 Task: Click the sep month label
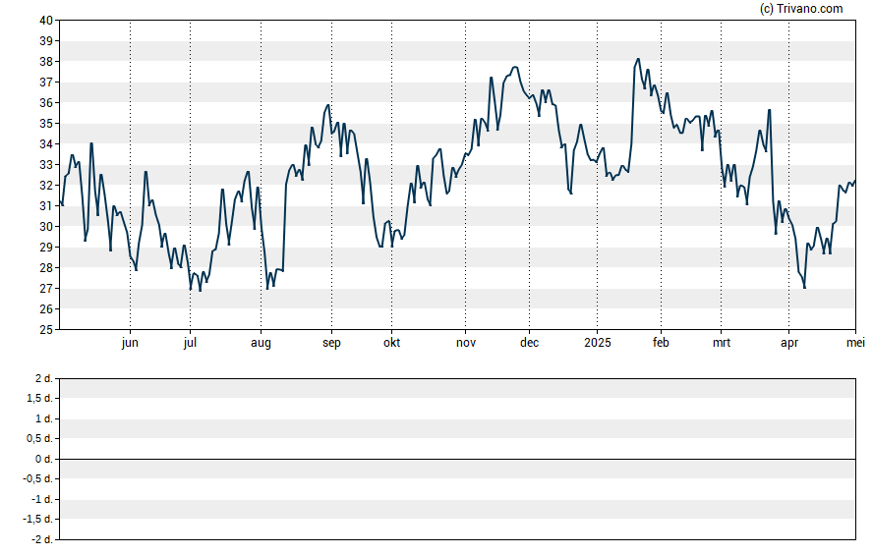coord(331,343)
